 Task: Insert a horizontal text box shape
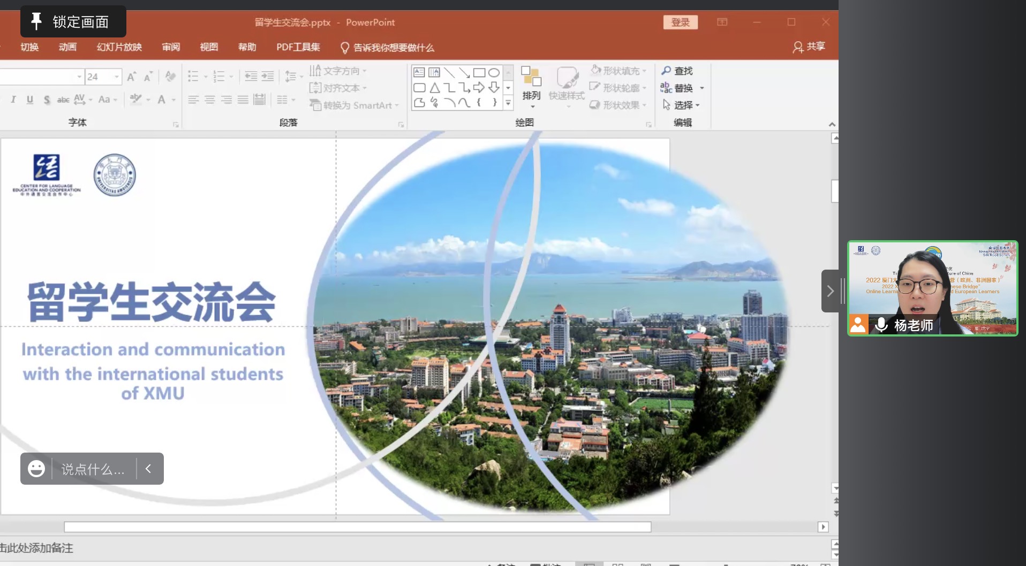tap(419, 73)
